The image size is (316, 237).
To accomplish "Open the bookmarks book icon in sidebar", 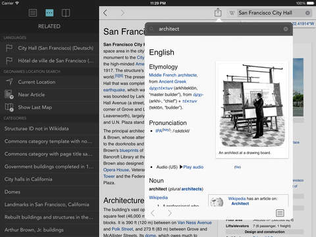I will (66, 13).
